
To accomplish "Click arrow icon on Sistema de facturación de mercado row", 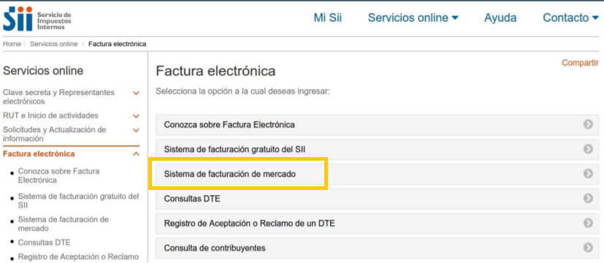I will 588,174.
